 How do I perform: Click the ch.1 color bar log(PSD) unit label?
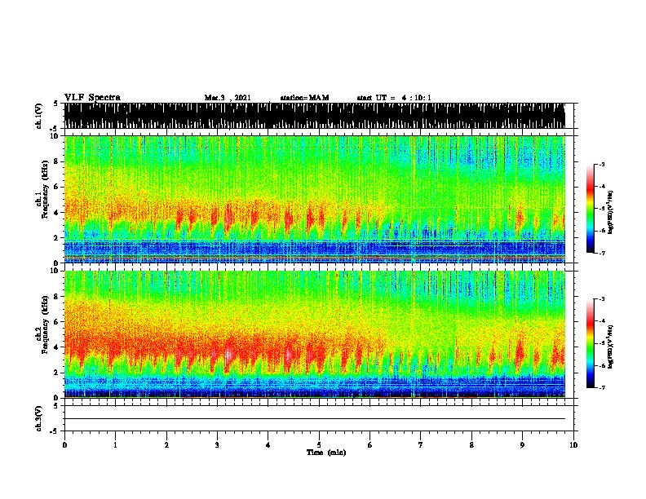tap(611, 212)
